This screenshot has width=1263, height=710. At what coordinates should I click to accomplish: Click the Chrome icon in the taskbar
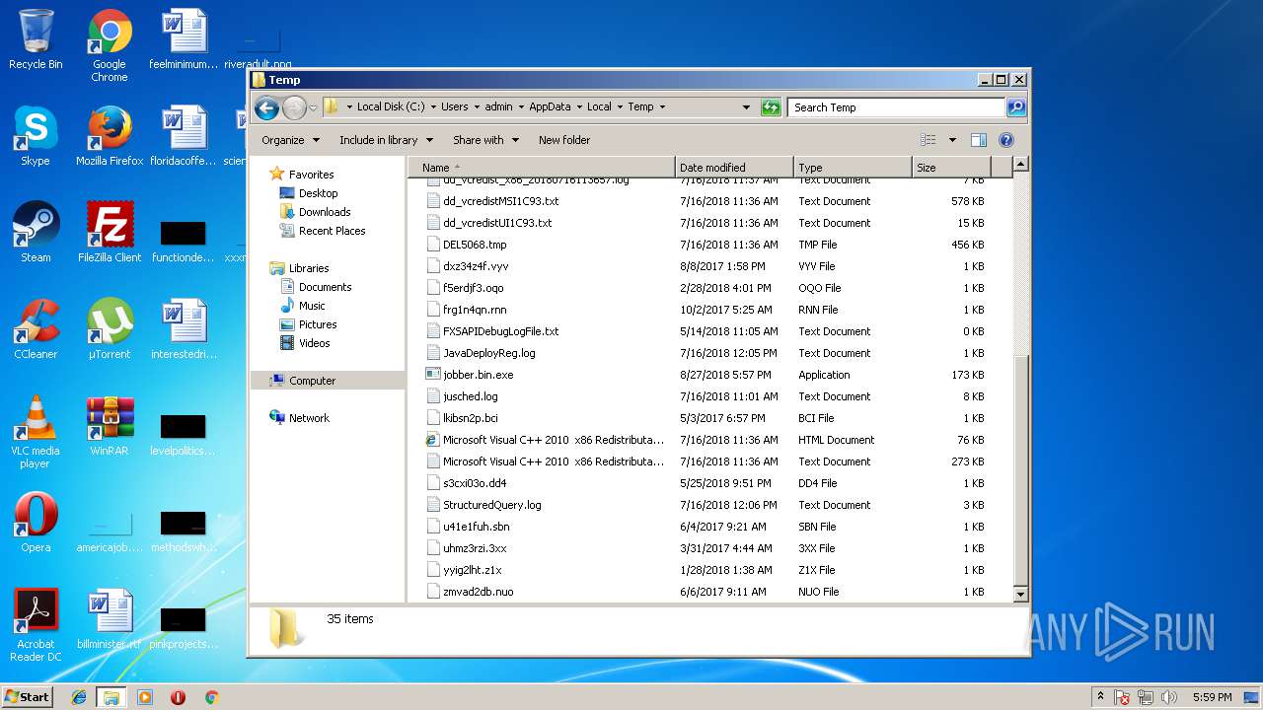tap(211, 697)
